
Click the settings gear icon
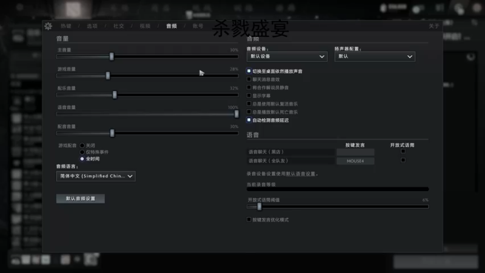(48, 26)
